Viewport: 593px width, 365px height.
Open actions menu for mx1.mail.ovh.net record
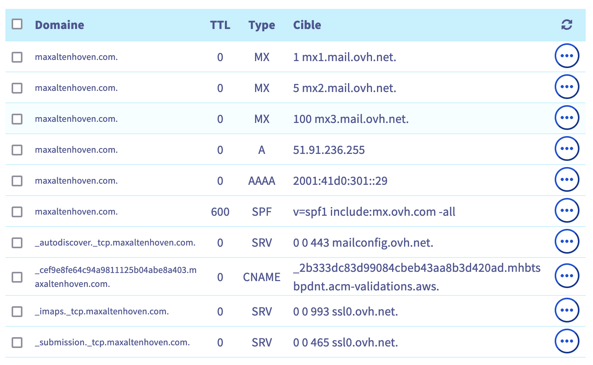coord(567,56)
